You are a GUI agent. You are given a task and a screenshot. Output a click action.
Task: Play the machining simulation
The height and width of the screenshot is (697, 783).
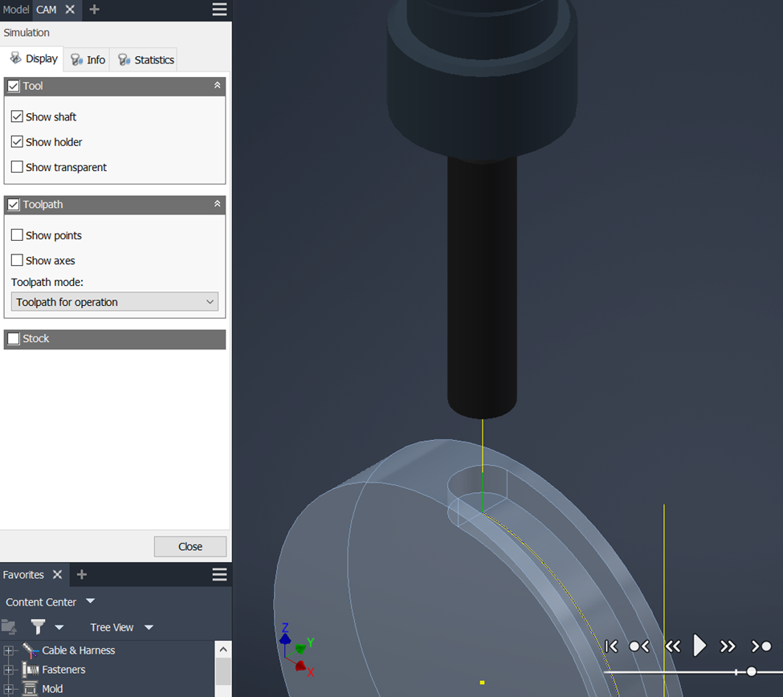[x=699, y=646]
